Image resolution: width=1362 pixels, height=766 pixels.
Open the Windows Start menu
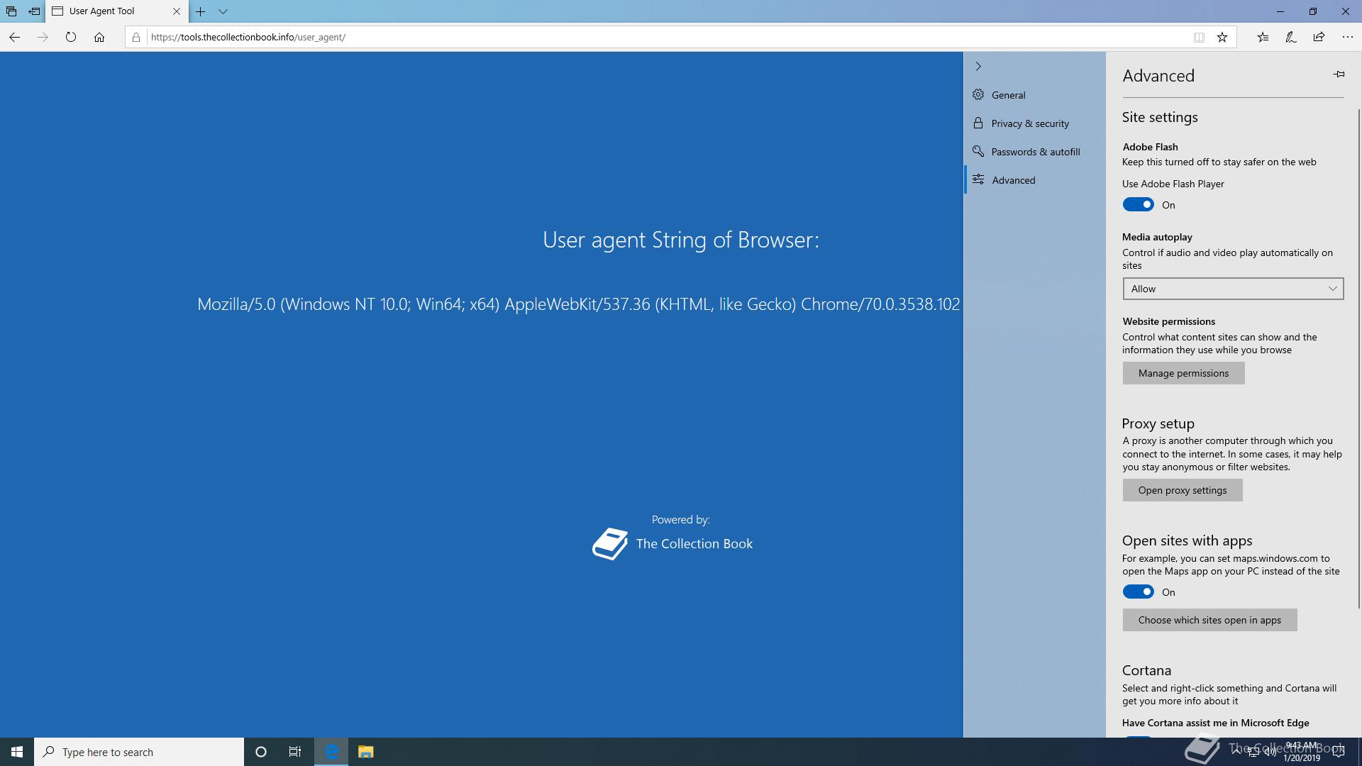pos(17,752)
